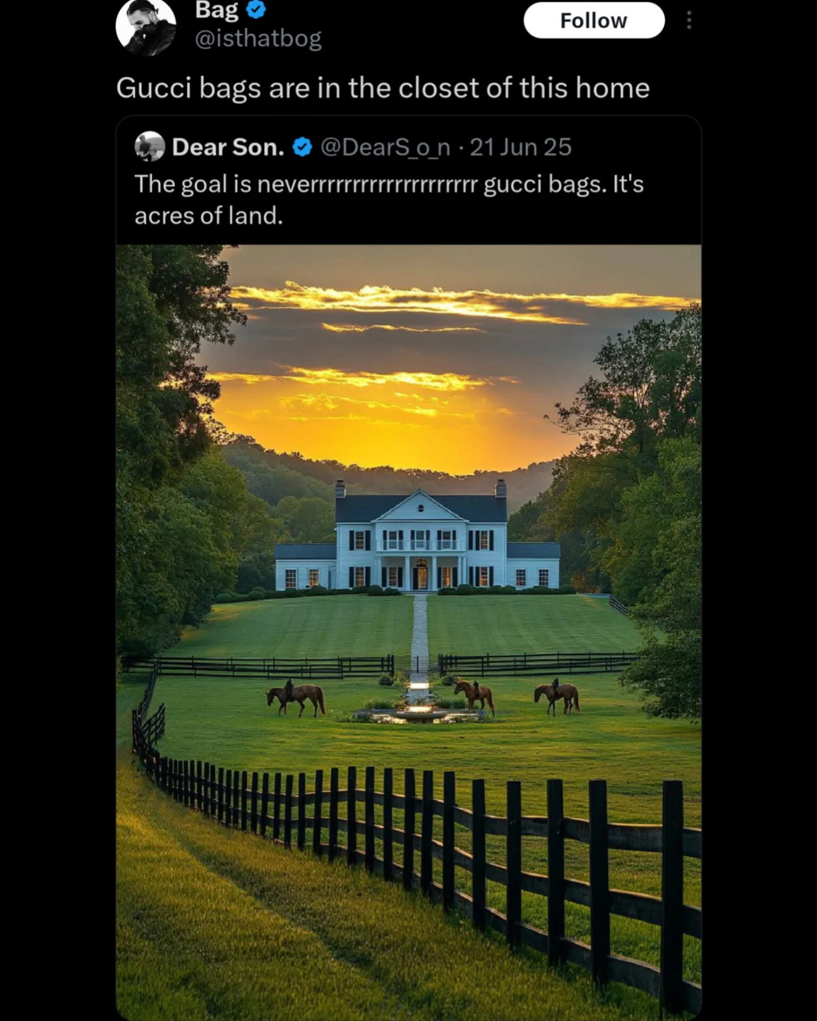Open the 21 Jun 25 timestamp
This screenshot has width=817, height=1021.
(520, 147)
